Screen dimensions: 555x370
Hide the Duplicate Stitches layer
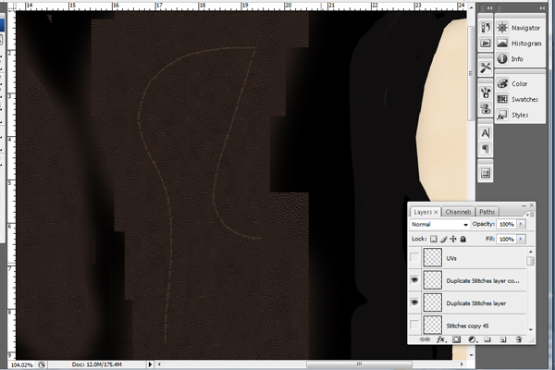point(414,302)
